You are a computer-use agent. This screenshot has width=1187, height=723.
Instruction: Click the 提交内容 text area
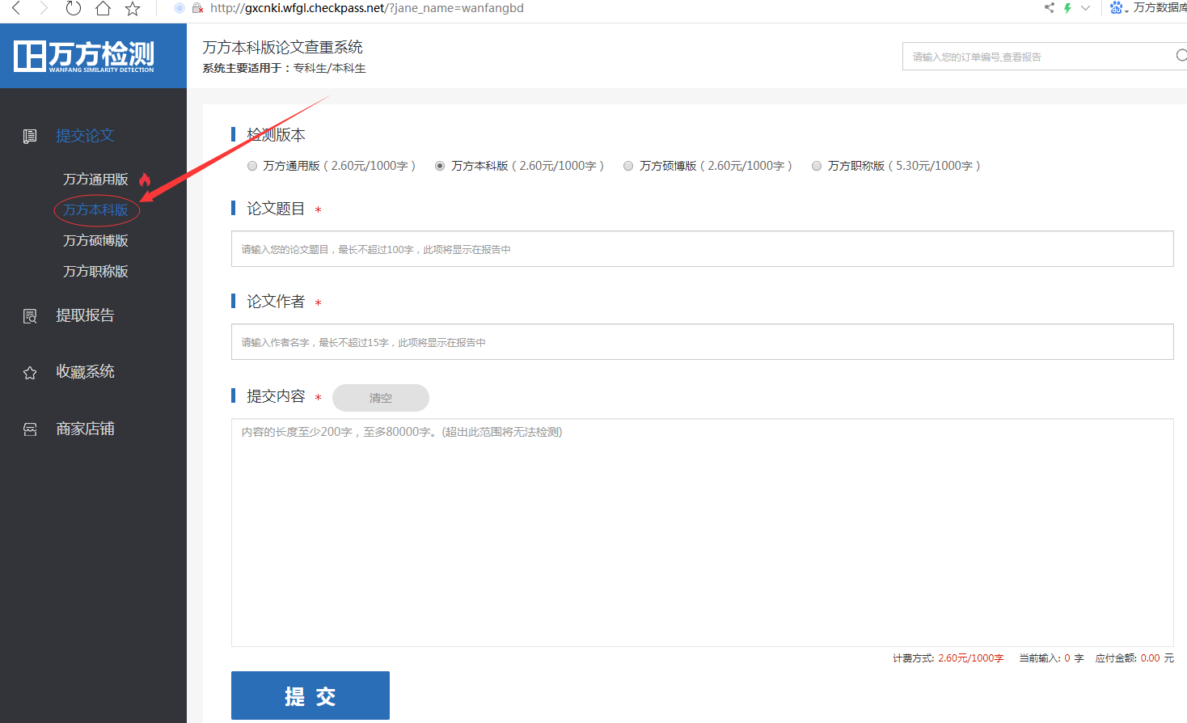coord(702,533)
